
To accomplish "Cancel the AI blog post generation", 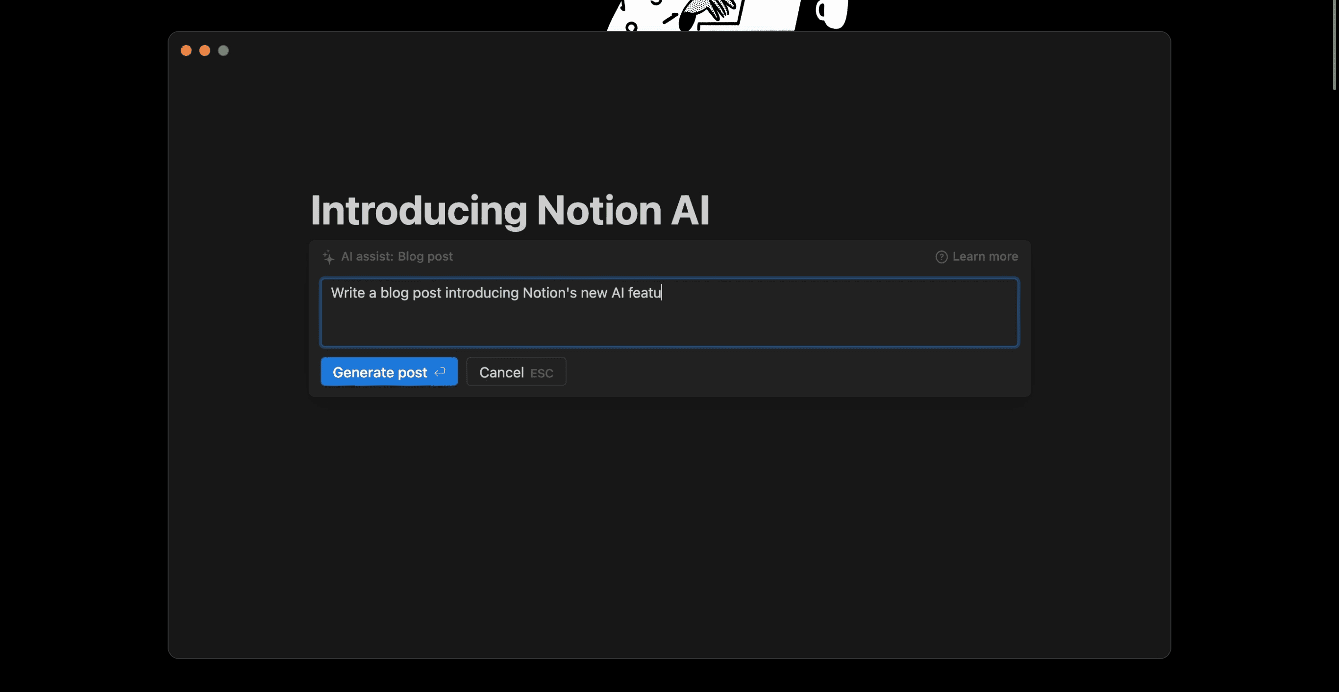I will click(516, 372).
